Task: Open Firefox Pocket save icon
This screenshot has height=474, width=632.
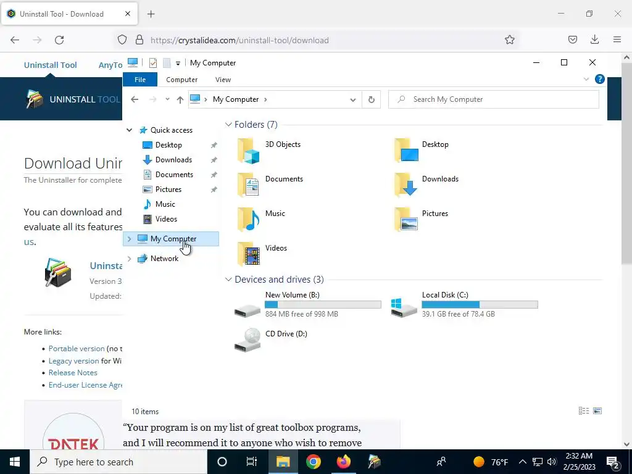Action: click(x=572, y=39)
